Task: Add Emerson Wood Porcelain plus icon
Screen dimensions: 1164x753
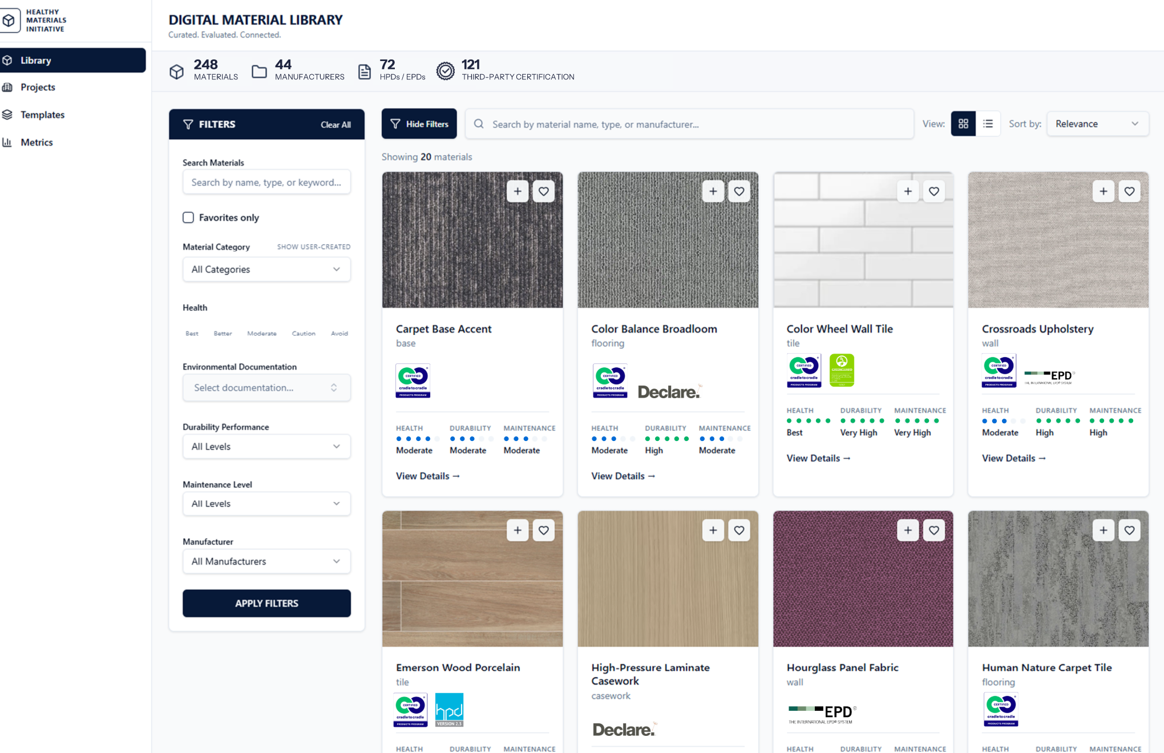Action: click(x=518, y=530)
